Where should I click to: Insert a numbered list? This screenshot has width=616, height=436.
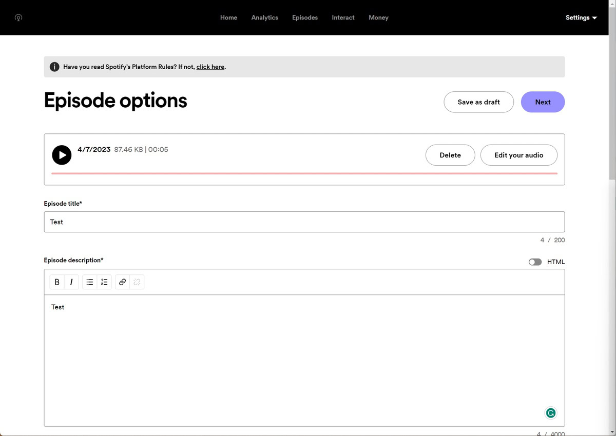pos(104,282)
